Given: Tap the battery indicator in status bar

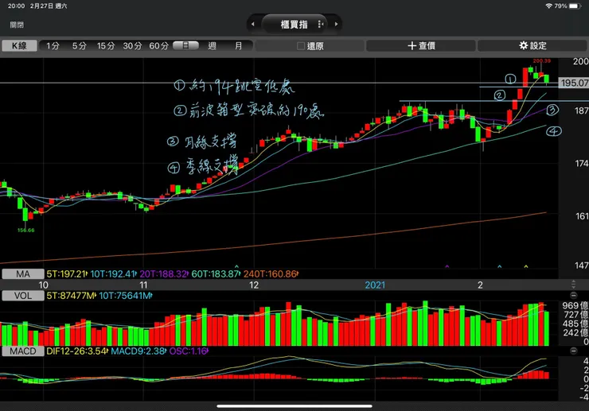Looking at the screenshot, I should click(x=575, y=6).
